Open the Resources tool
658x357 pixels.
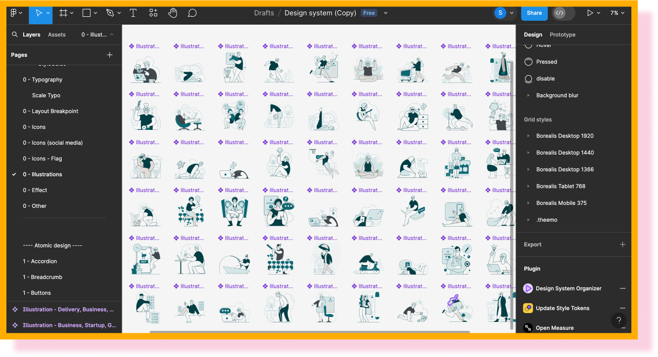pos(153,13)
